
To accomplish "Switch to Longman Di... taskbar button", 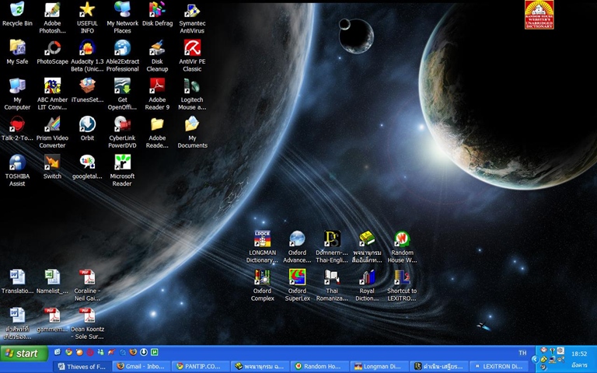I will click(x=379, y=367).
